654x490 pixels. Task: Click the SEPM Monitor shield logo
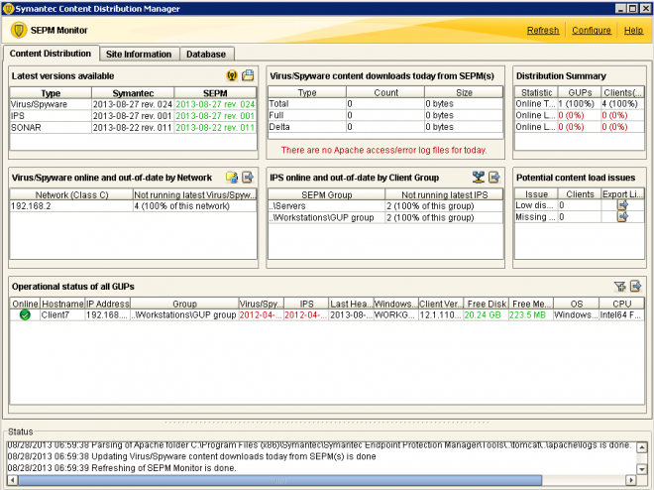point(19,30)
